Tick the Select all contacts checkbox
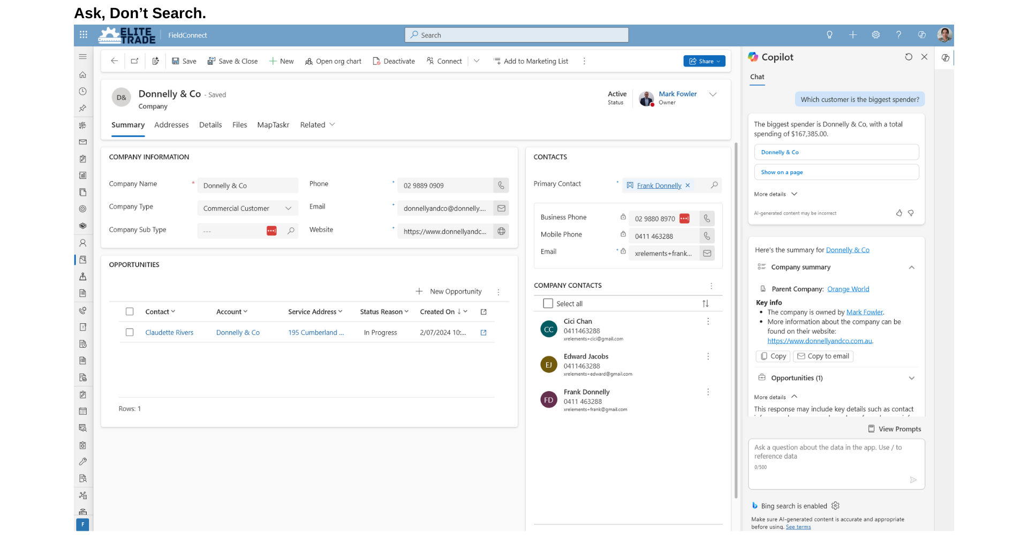 pos(548,303)
